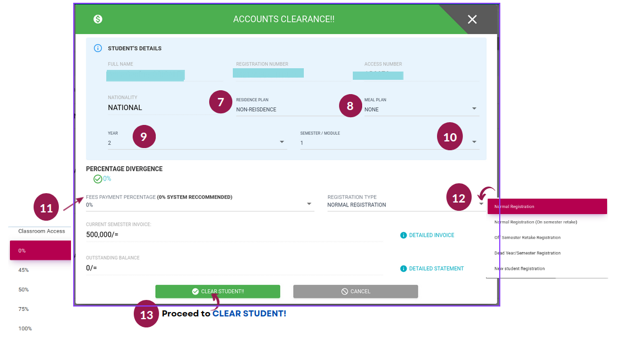
Task: Click the Detailed Statement info icon
Action: pyautogui.click(x=403, y=269)
